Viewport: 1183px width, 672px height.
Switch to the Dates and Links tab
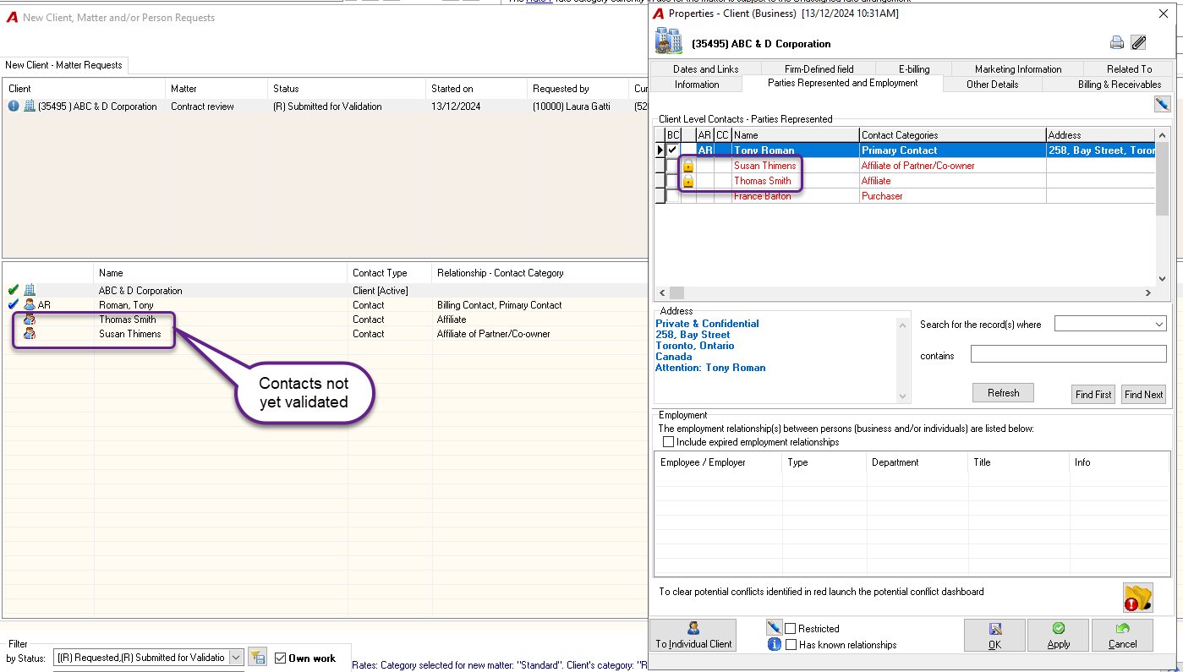tap(706, 69)
